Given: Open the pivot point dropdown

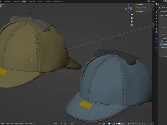Looking at the screenshot, I should [x=62, y=124].
